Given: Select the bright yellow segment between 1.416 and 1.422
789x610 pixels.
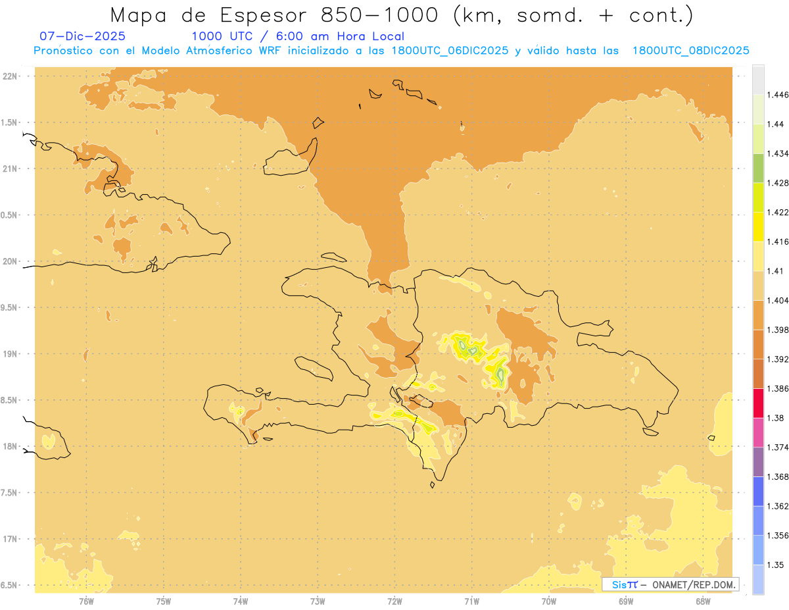Looking at the screenshot, I should tap(758, 227).
